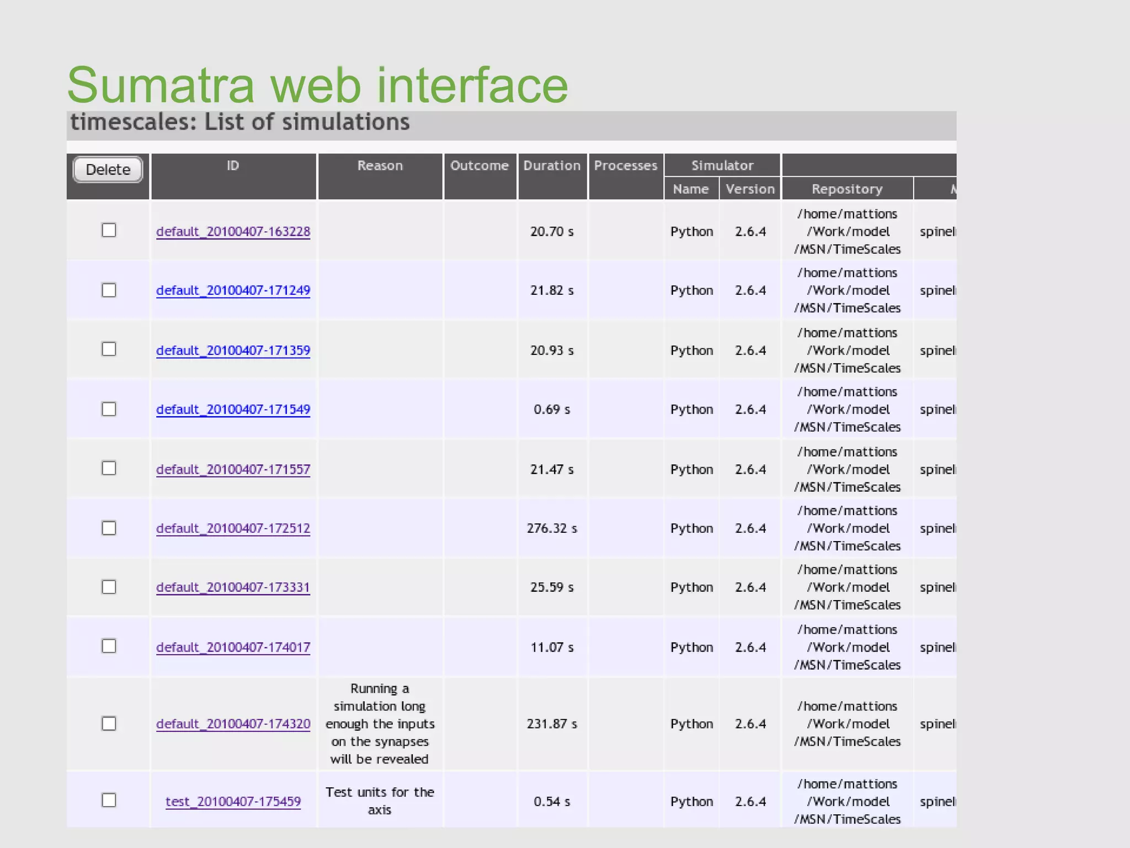Follow the default_20100407-171549 link
Image resolution: width=1130 pixels, height=848 pixels.
(x=233, y=410)
